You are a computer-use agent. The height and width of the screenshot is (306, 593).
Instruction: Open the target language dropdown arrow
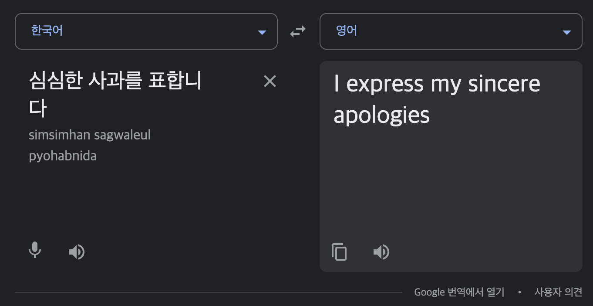click(567, 32)
